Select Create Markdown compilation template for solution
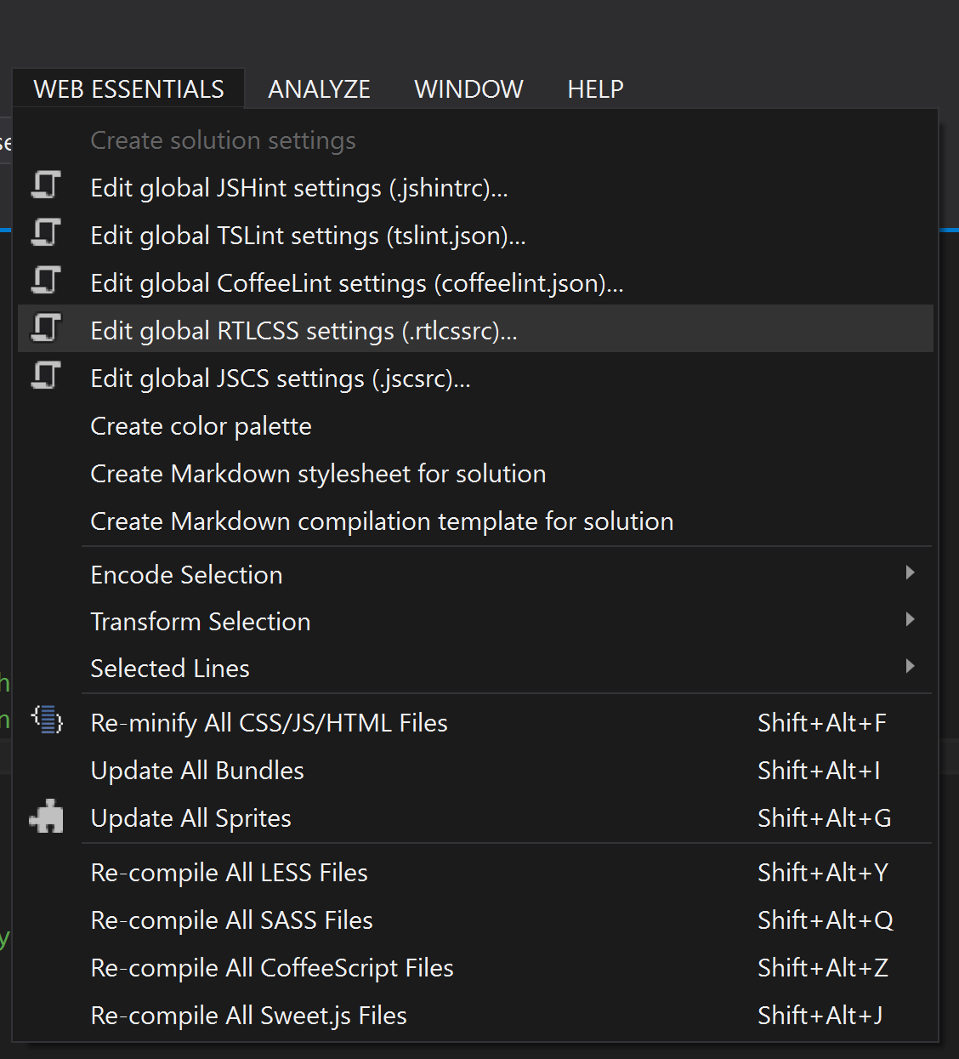This screenshot has width=959, height=1059. 382,521
